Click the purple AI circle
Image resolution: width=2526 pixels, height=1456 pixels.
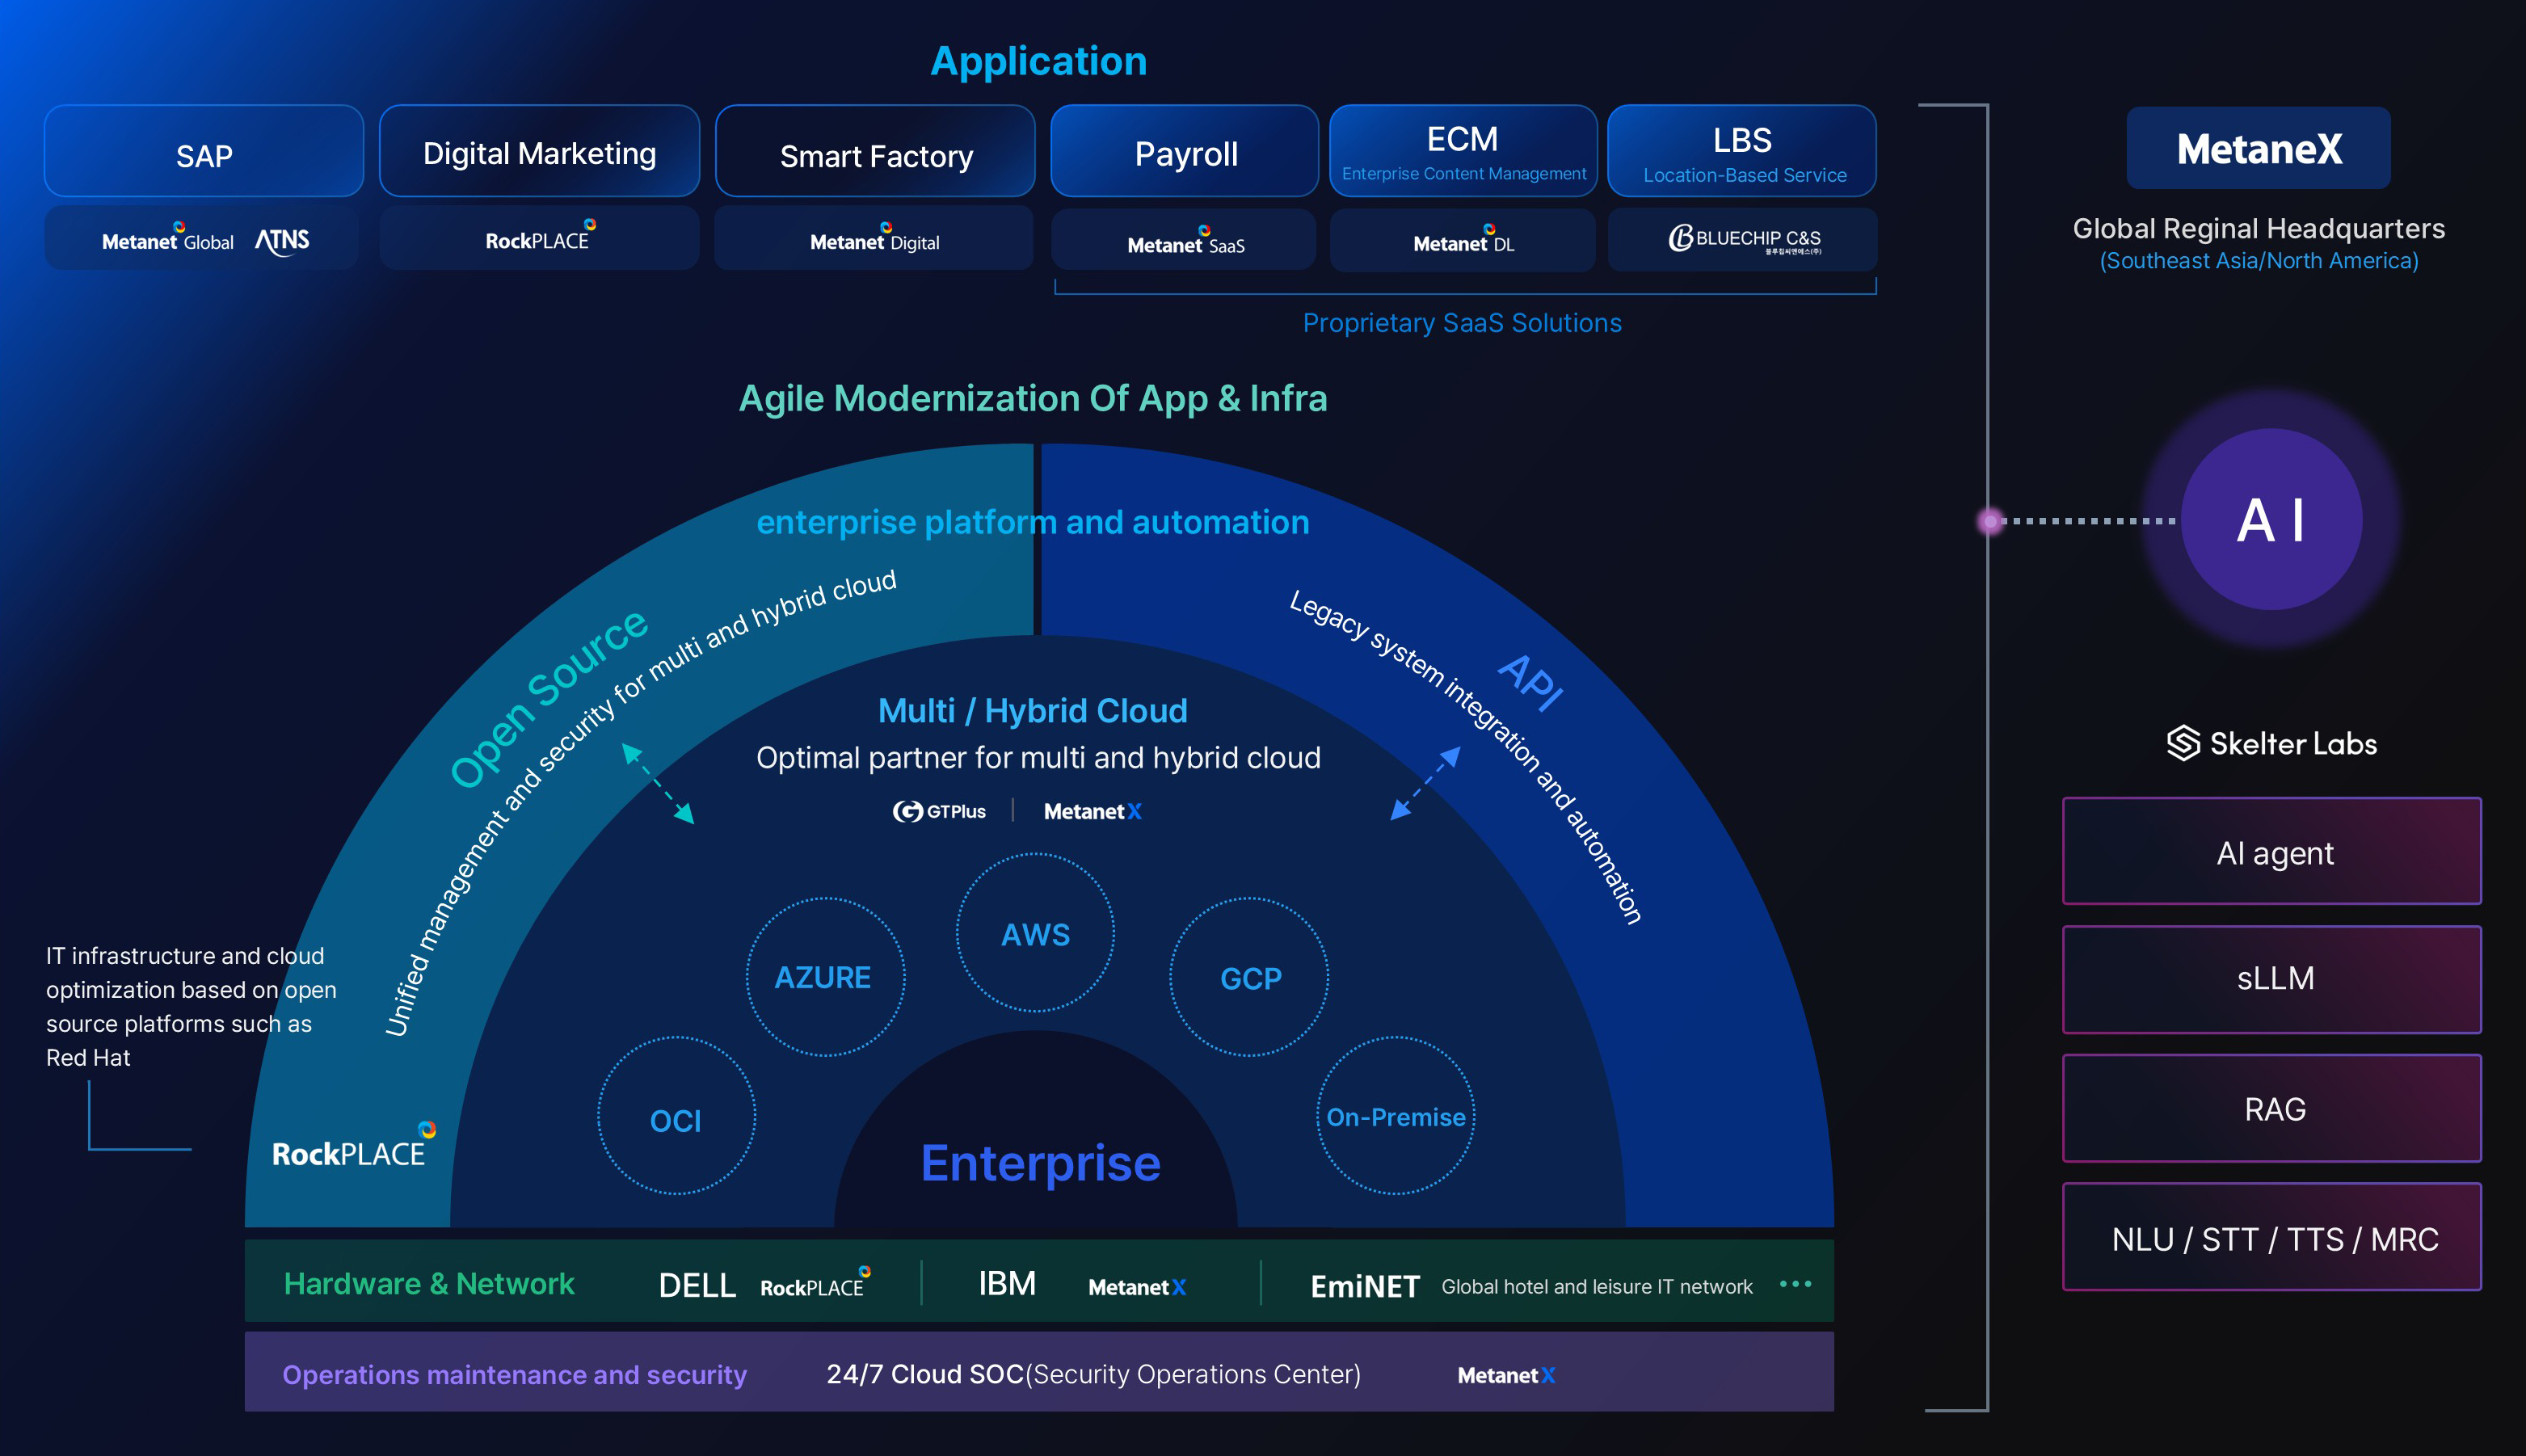2271,520
